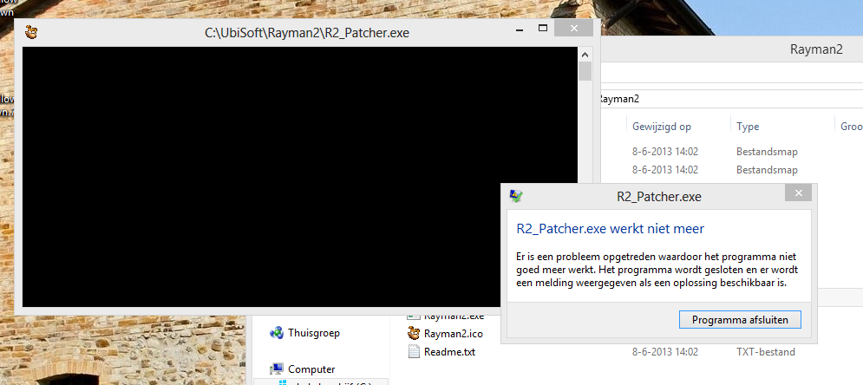
Task: Click the black console output area
Action: pos(299,177)
